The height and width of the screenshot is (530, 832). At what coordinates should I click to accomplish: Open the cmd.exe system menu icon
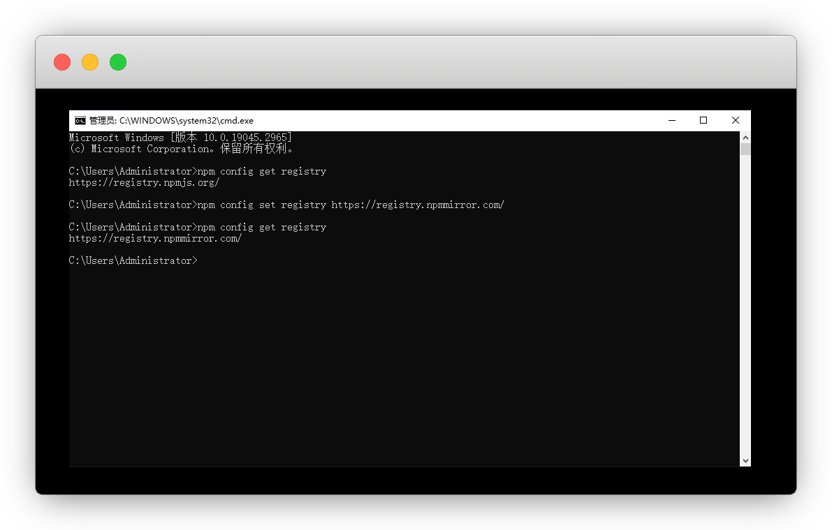[80, 121]
